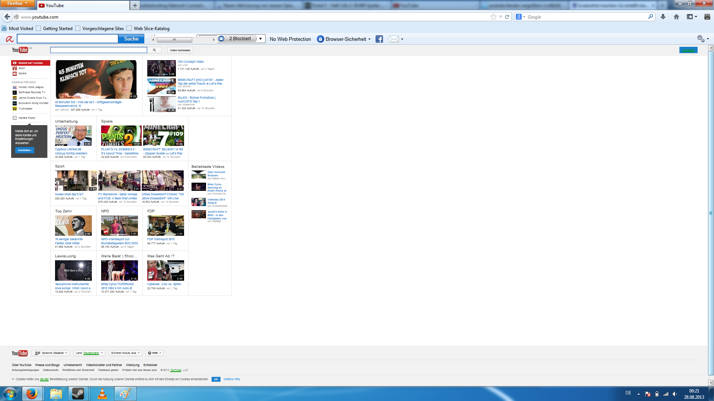Open the 45 Minuten klinisch tot thumbnail
The image size is (714, 401).
[96, 79]
